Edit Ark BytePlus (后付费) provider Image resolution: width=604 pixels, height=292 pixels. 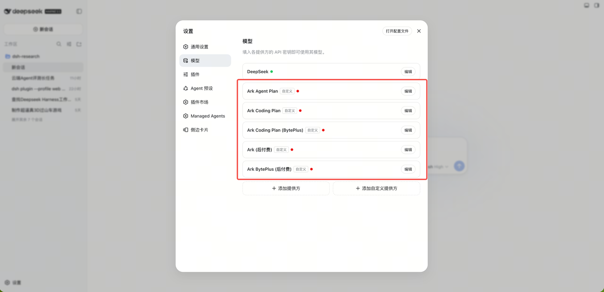point(408,169)
